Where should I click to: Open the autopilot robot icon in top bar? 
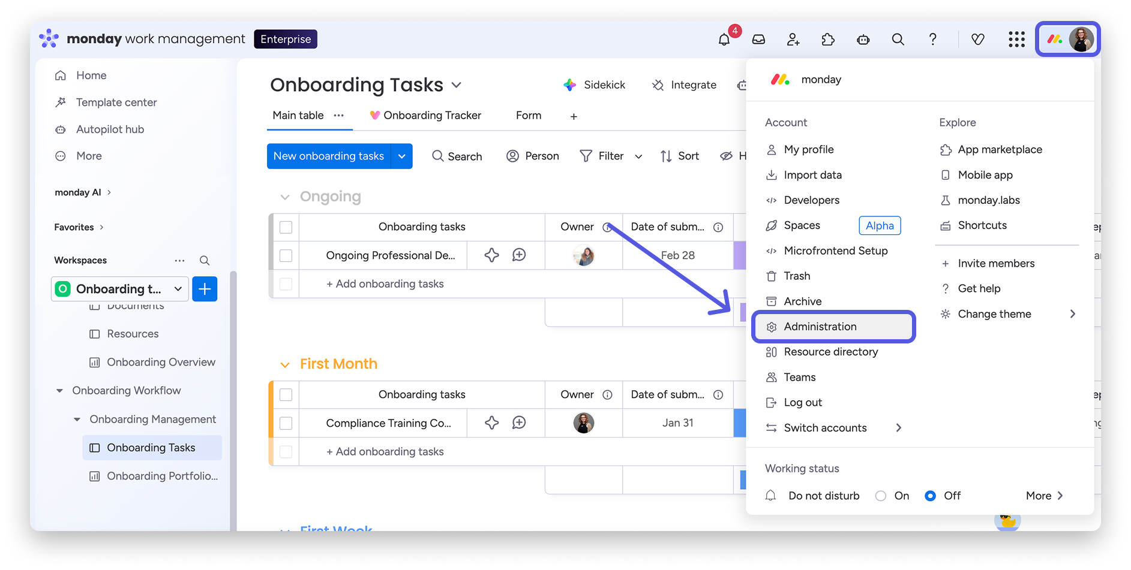coord(863,40)
